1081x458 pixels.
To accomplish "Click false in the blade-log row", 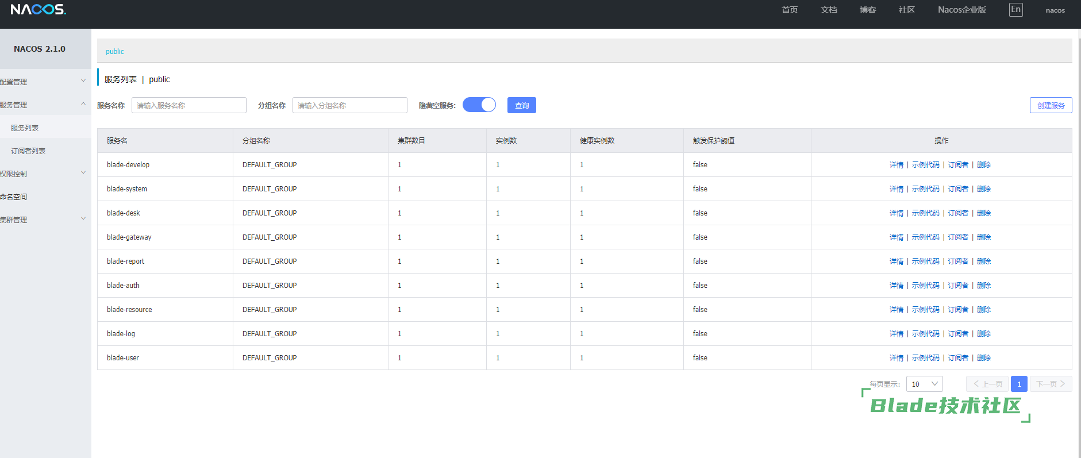I will tap(700, 334).
